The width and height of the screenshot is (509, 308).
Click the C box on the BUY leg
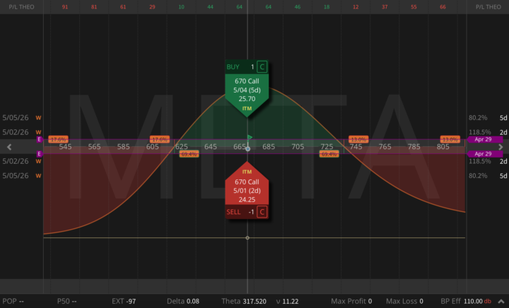click(262, 67)
